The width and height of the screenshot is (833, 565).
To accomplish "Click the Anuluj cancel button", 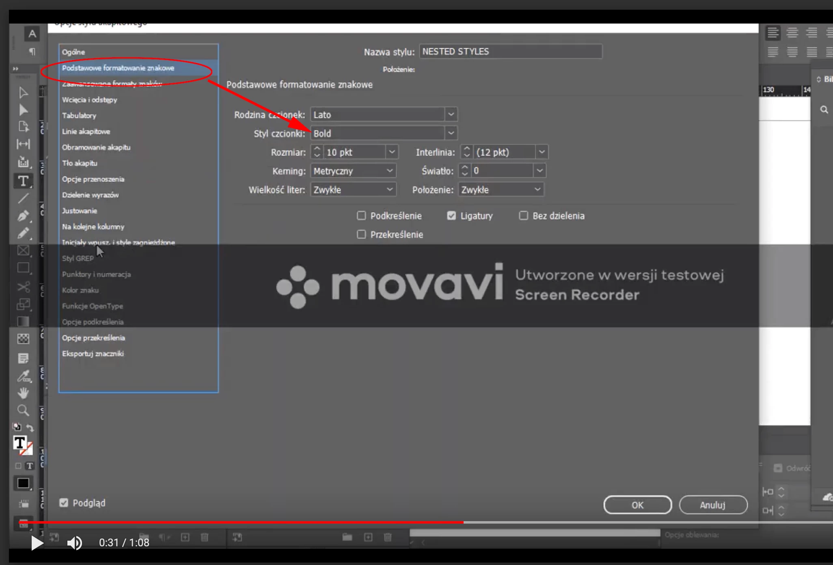I will pyautogui.click(x=713, y=505).
